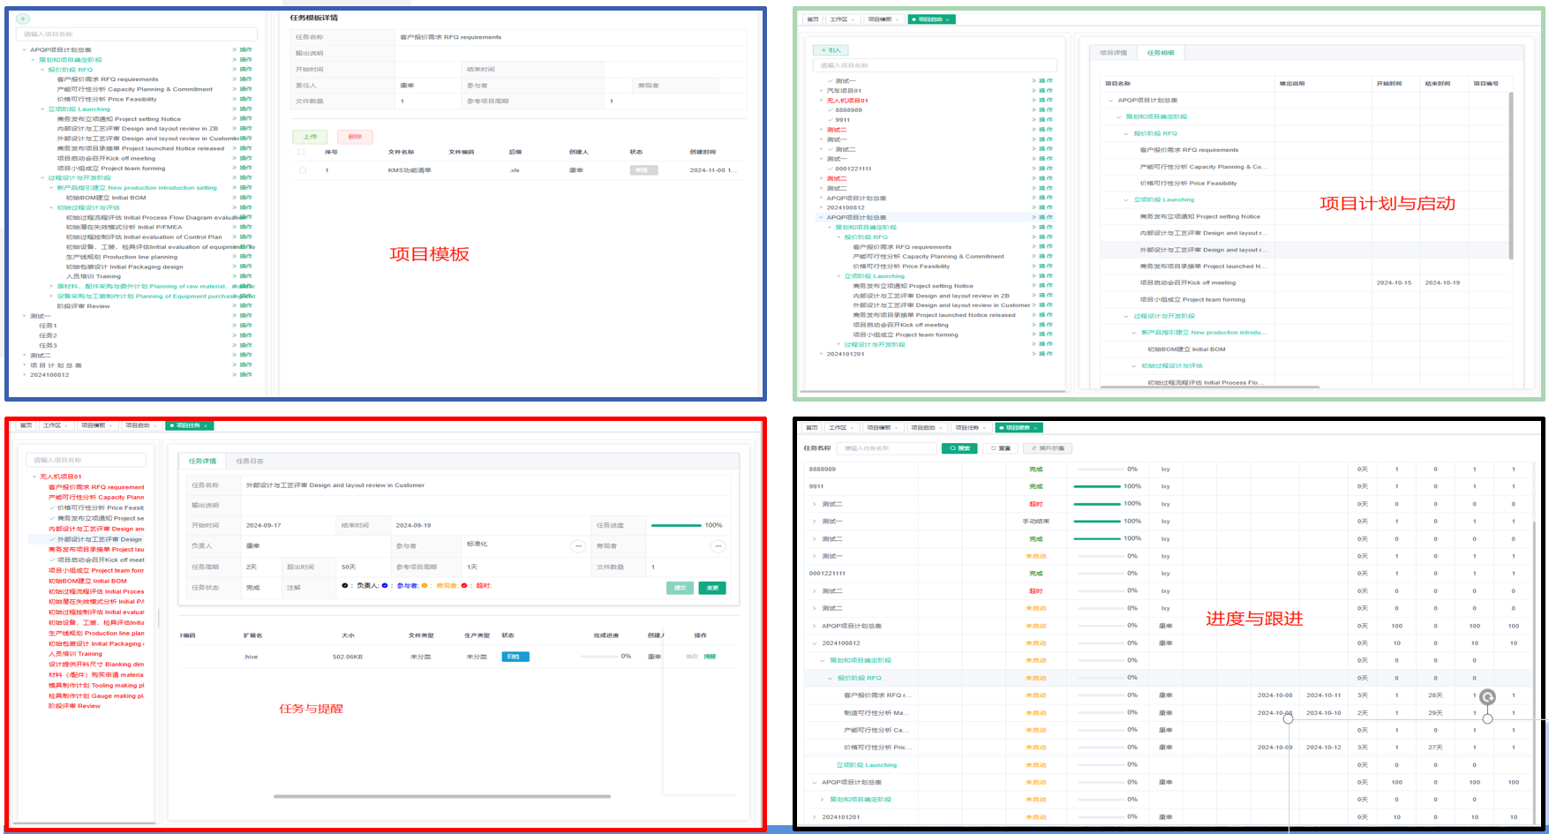Select 客户报价需求 RFQ requirements in 项目模板 tree

tap(108, 79)
